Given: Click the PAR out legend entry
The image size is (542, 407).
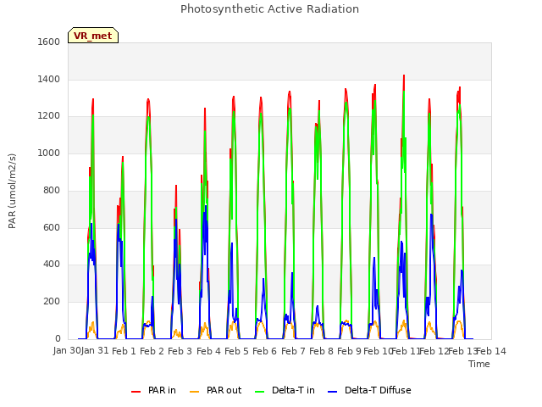Looking at the screenshot, I should 216,390.
